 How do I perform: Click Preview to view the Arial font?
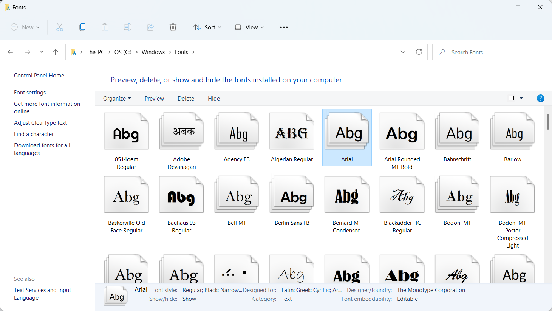[154, 98]
